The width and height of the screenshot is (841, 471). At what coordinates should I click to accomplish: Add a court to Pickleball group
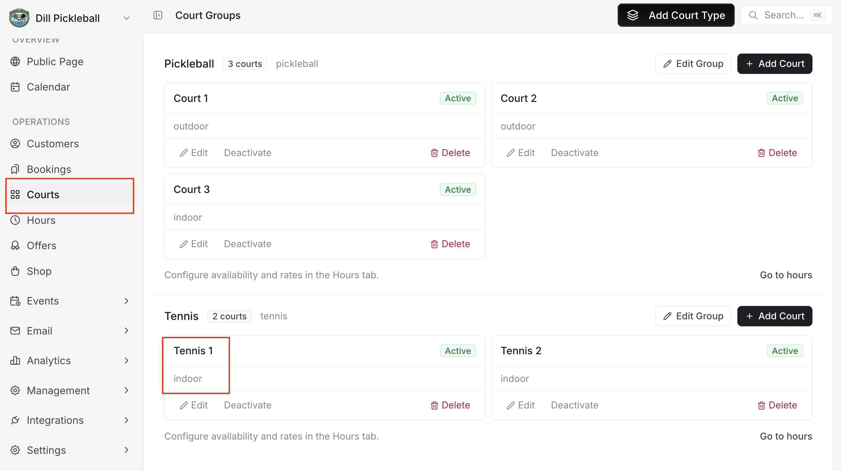774,64
